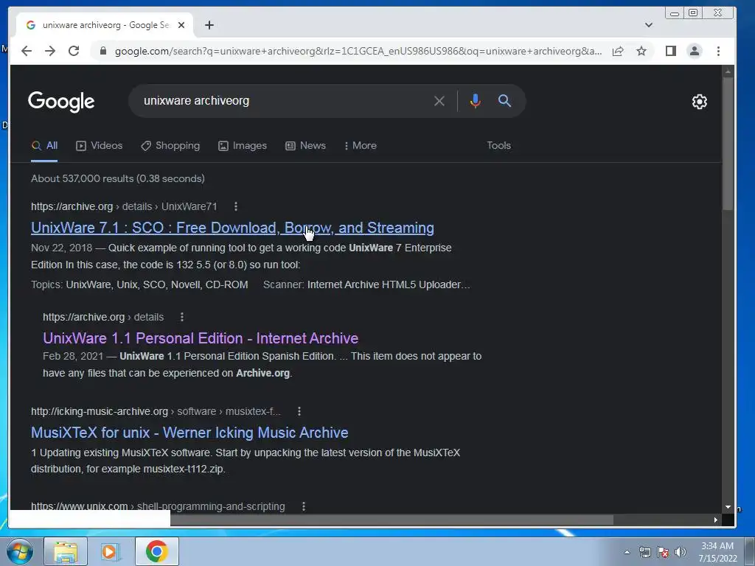755x566 pixels.
Task: Switch to Images results tab
Action: click(242, 146)
